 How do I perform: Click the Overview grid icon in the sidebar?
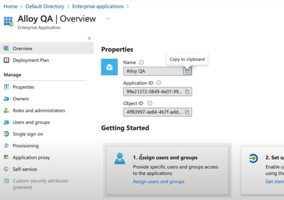pos(6,48)
